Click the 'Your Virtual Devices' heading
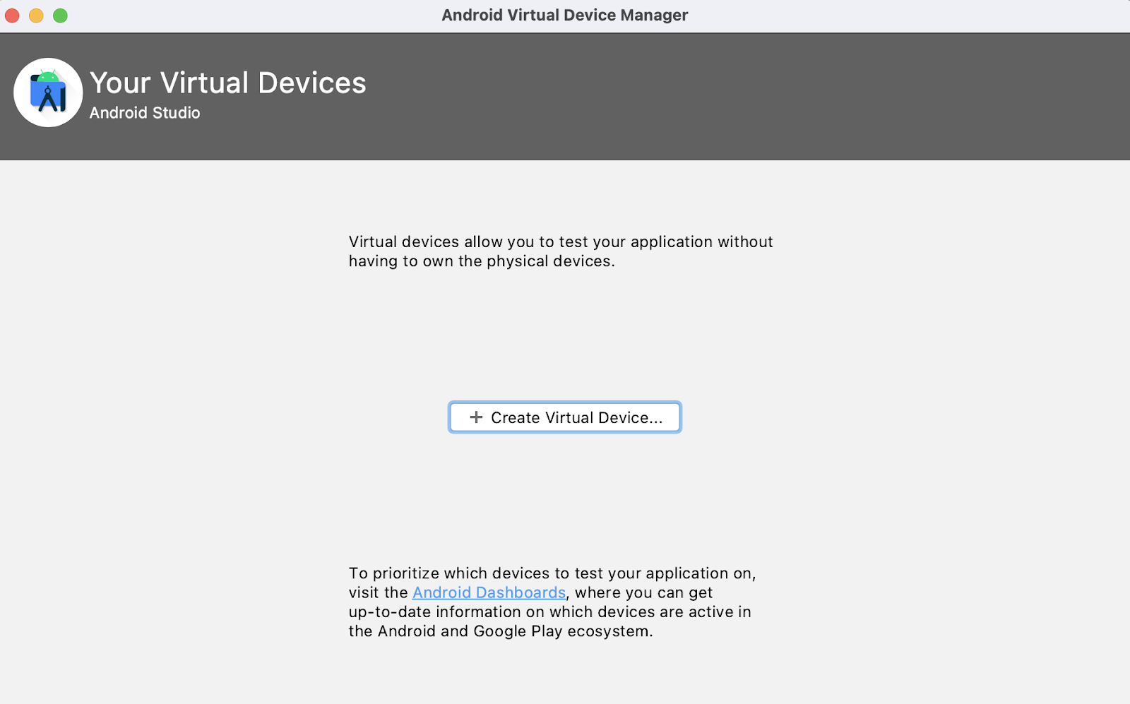 click(228, 83)
